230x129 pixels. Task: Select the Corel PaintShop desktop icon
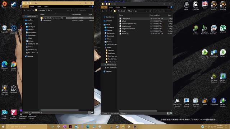[4, 115]
